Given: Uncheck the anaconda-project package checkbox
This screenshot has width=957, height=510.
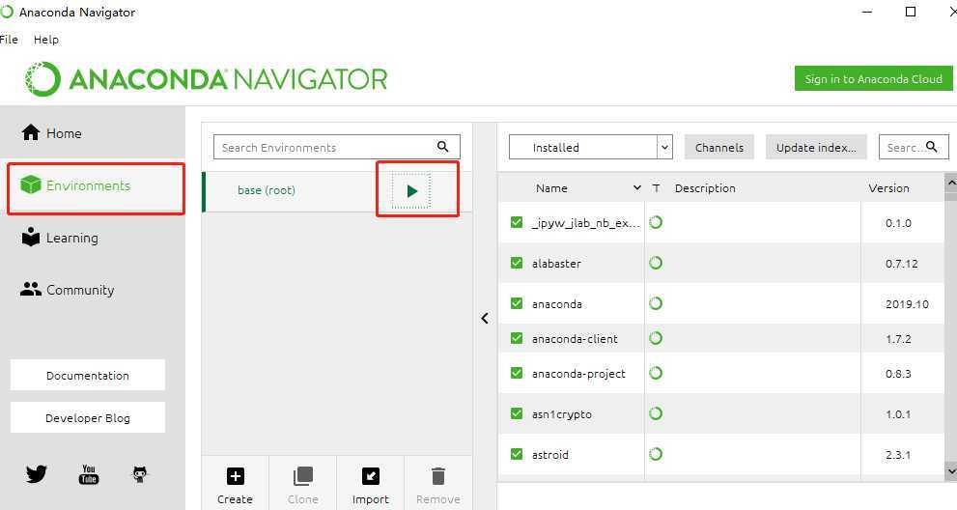Looking at the screenshot, I should click(x=517, y=373).
